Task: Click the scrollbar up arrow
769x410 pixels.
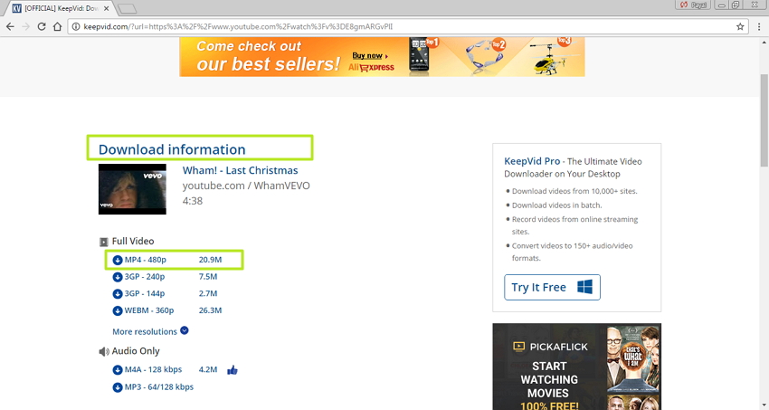Action: point(764,43)
